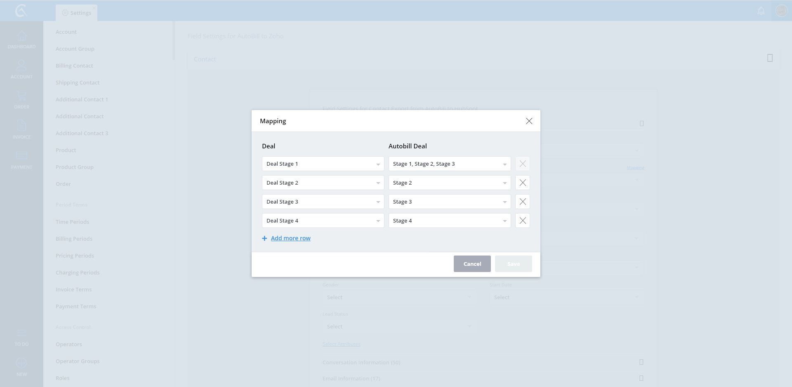Select Product Group in the settings menu

click(x=75, y=167)
